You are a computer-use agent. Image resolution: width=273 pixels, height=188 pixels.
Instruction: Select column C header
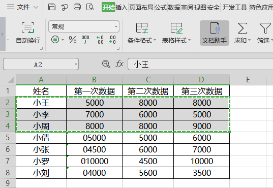click(x=148, y=80)
